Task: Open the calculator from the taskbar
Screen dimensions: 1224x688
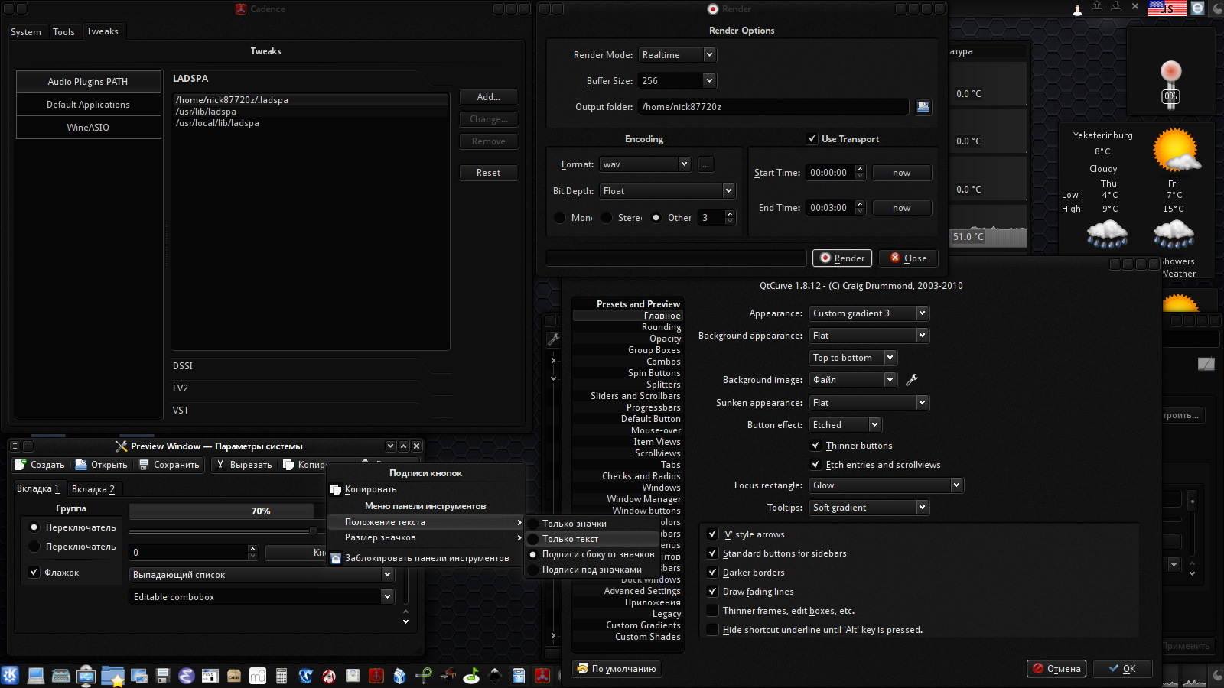Action: [x=282, y=676]
